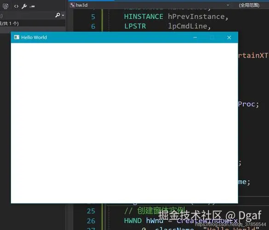Close the Hello World window

[x=229, y=37]
